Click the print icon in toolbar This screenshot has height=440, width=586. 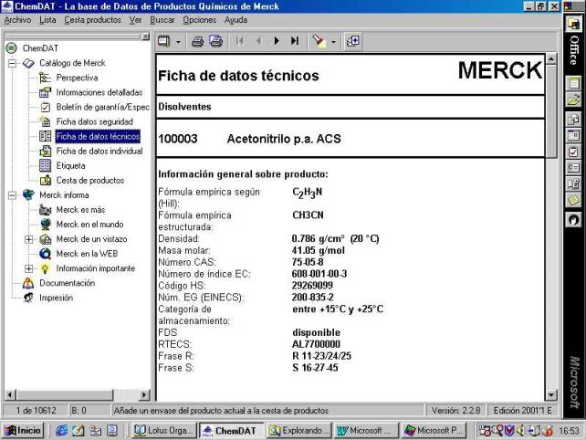pyautogui.click(x=197, y=41)
